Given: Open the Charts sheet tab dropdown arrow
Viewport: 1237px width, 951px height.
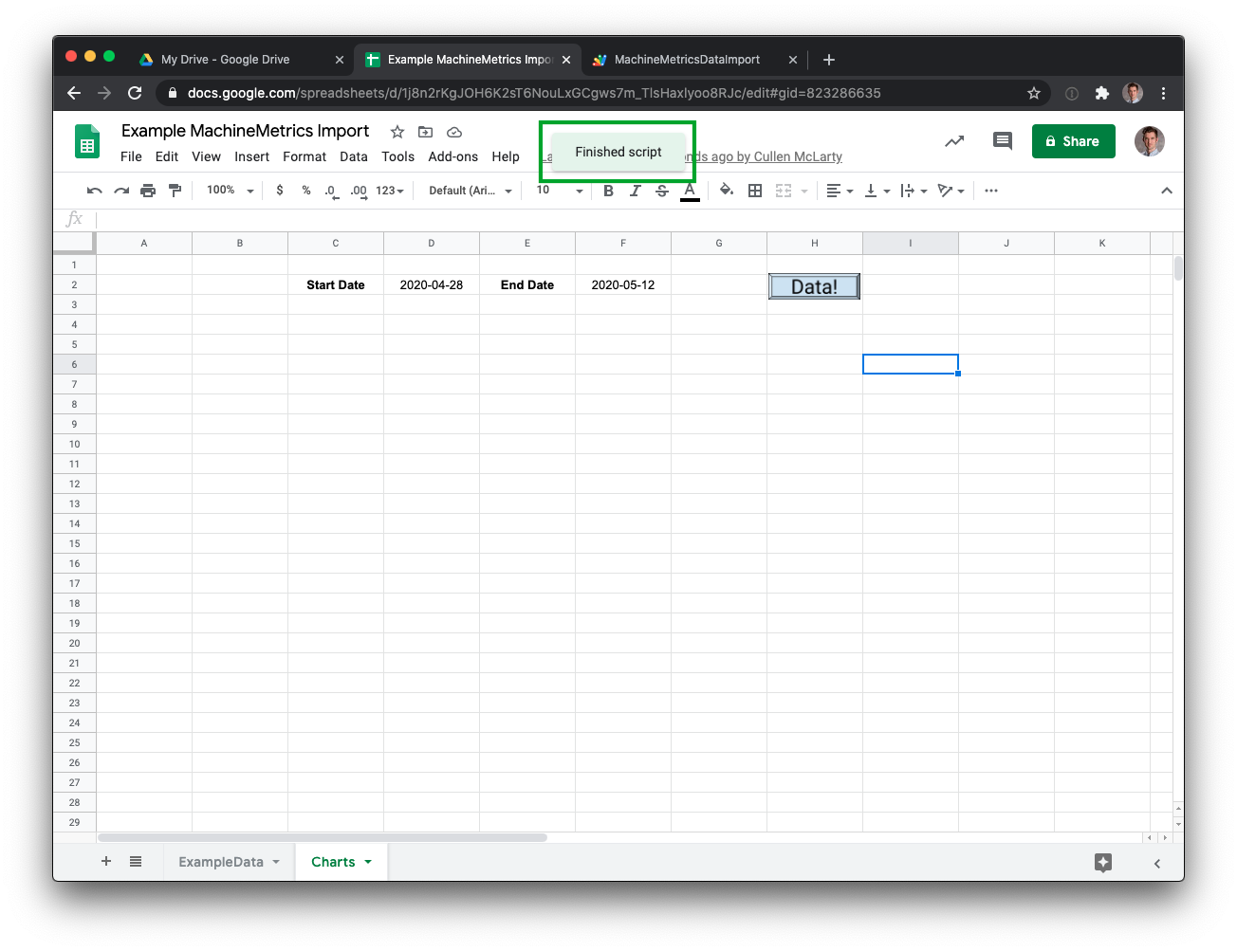Looking at the screenshot, I should (x=368, y=862).
